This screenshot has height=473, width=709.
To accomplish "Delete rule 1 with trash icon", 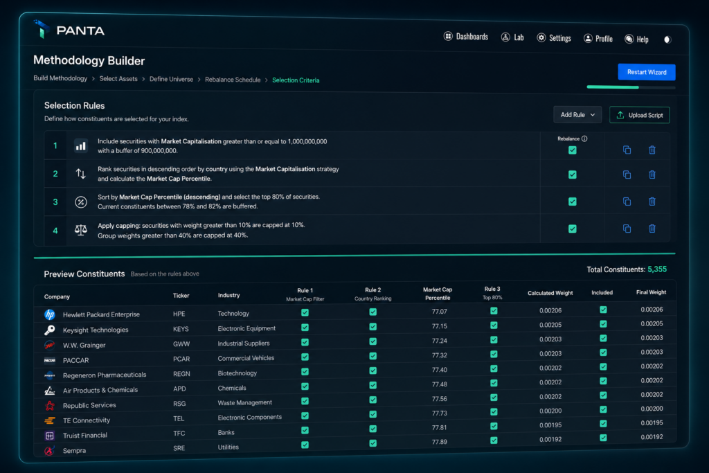I will (652, 150).
